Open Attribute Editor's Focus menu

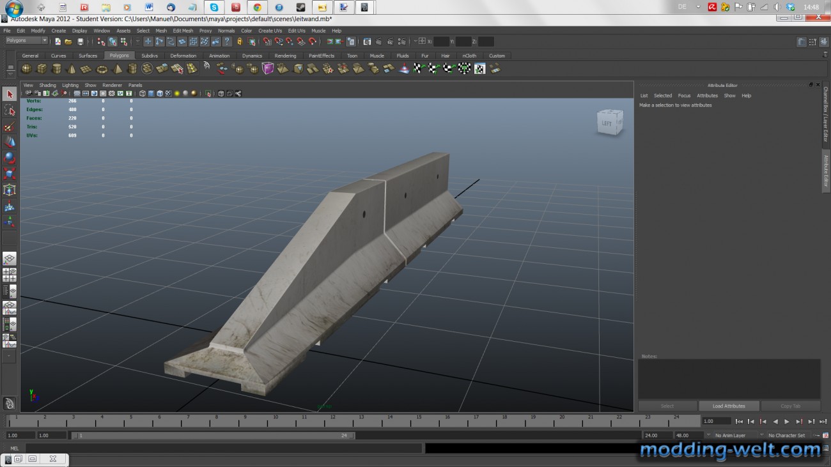[684, 96]
